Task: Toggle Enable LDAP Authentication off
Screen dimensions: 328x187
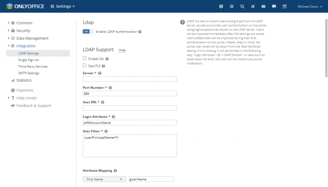Action: click(x=88, y=31)
